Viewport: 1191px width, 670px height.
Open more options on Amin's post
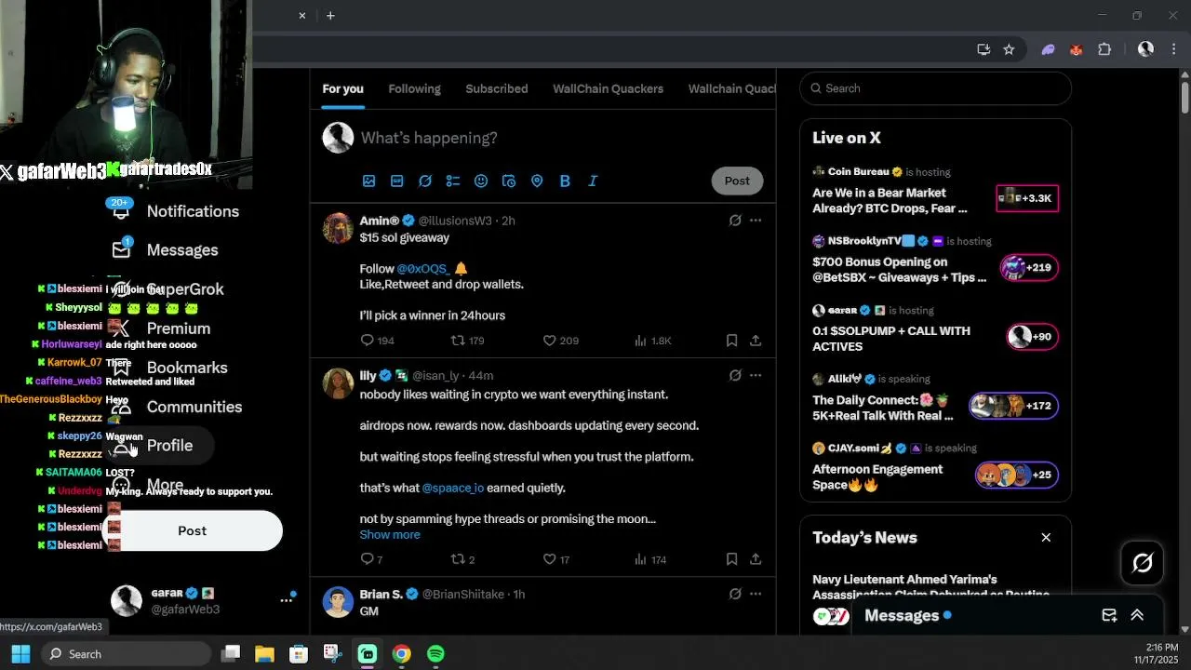[x=756, y=221]
